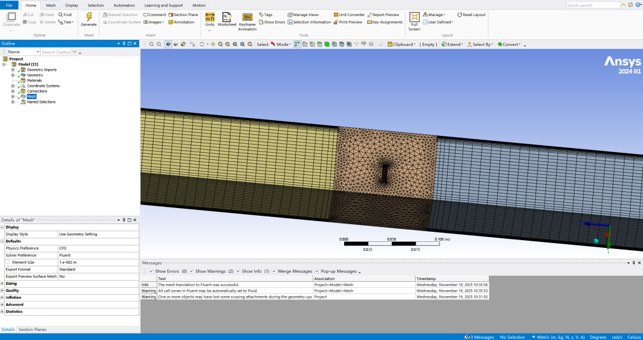Enter Full Screen layout mode
643x340 pixels.
(414, 18)
